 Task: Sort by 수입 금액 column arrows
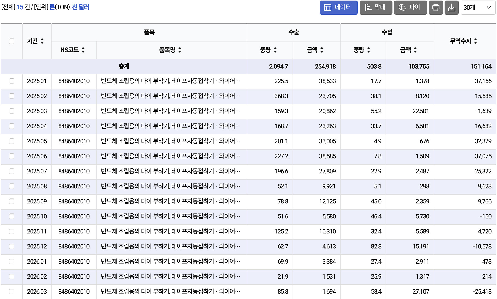[415, 50]
